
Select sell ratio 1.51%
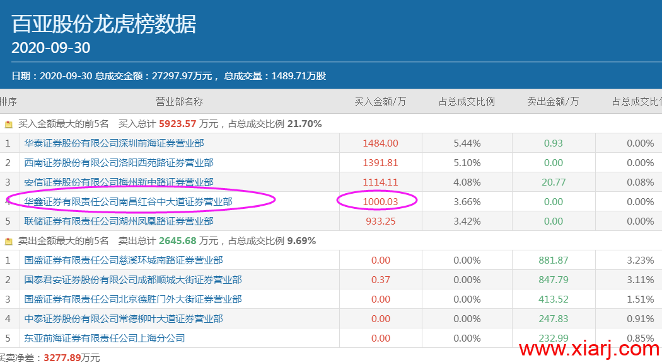[641, 299]
